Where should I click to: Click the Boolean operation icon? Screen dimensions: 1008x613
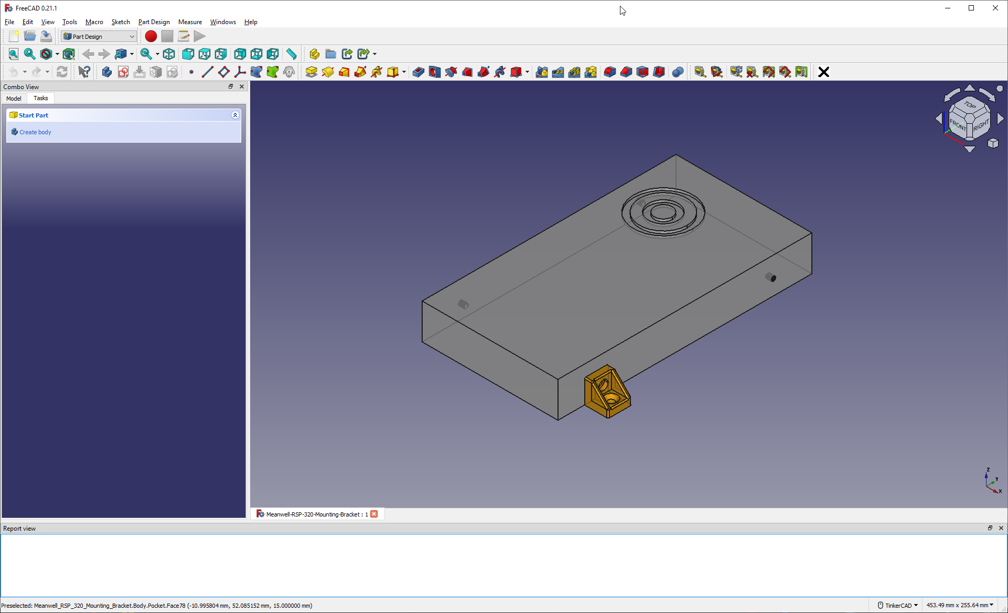pos(678,72)
